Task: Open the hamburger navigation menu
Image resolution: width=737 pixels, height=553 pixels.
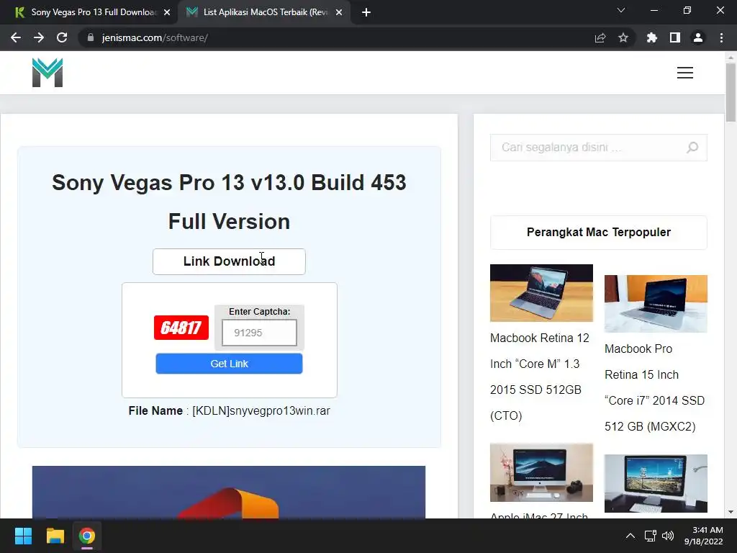Action: pyautogui.click(x=685, y=73)
